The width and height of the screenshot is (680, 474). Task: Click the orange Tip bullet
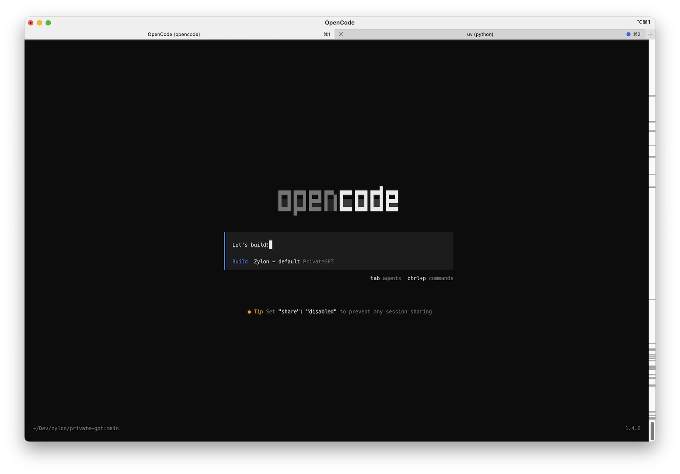[x=249, y=312]
